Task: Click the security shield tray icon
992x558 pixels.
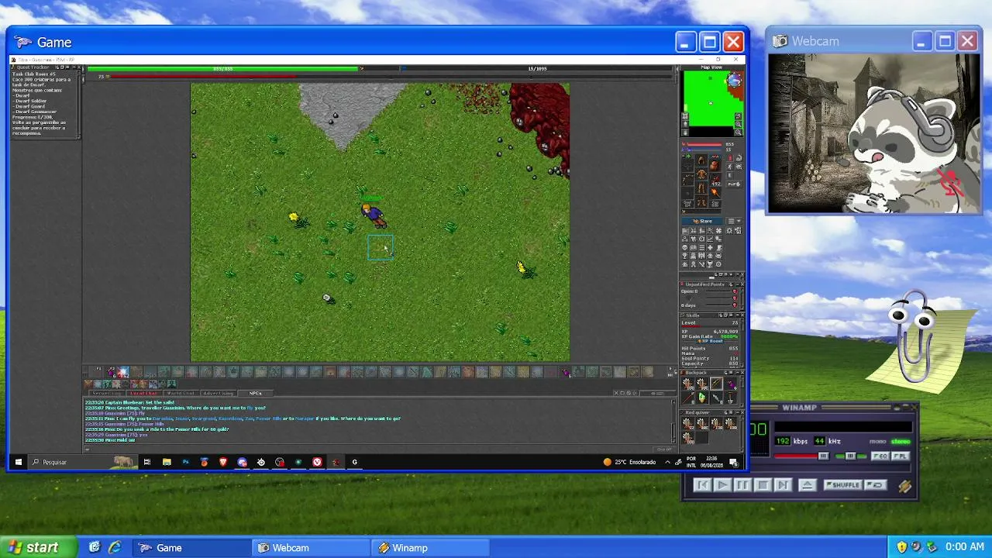Action: point(902,547)
